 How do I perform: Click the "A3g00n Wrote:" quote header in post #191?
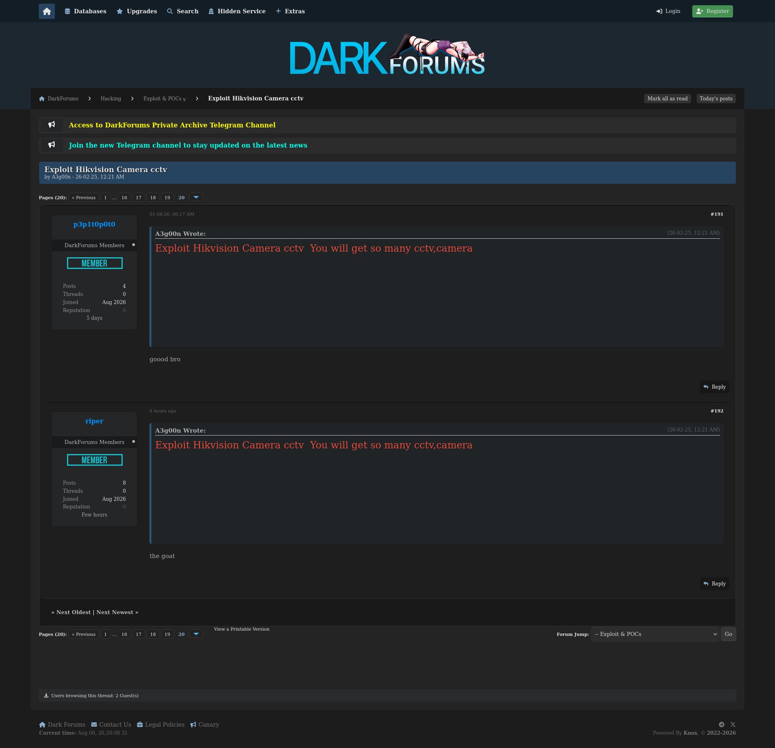coord(180,234)
